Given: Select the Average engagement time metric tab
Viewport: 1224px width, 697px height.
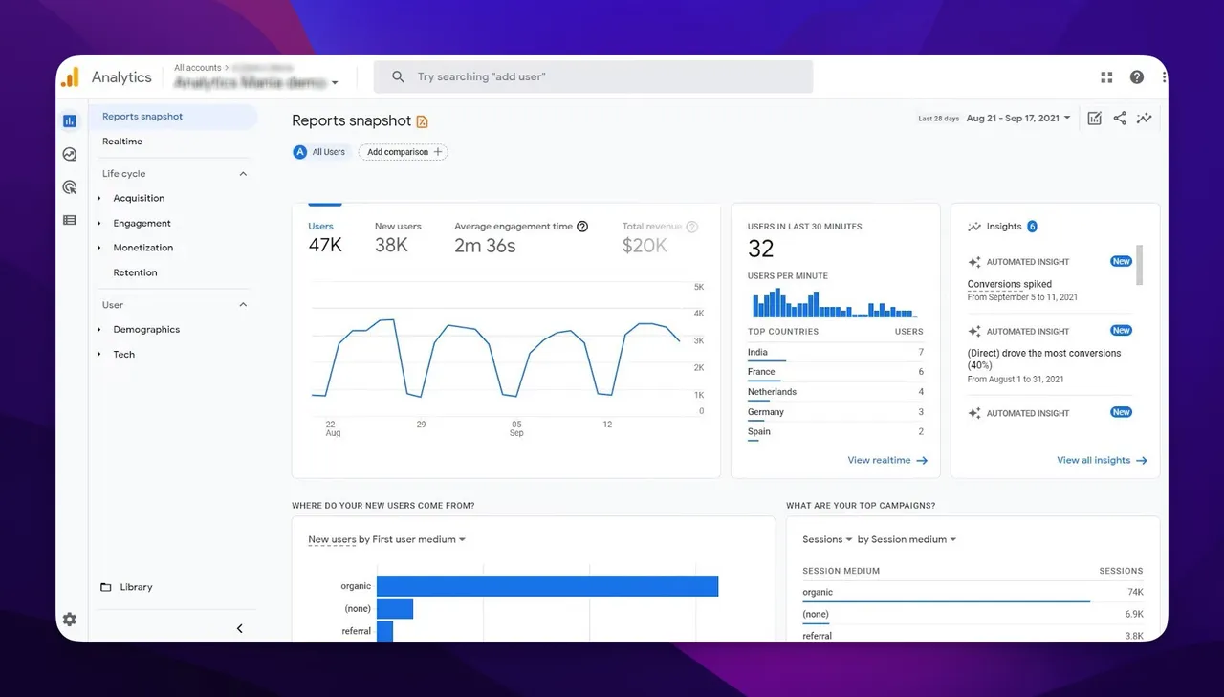Looking at the screenshot, I should (521, 238).
